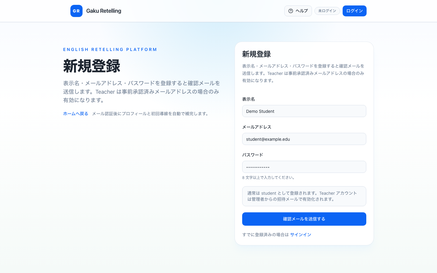Click the 8 文字以上で入力してください hint text
Screen dimensions: 437x273
click(269, 178)
